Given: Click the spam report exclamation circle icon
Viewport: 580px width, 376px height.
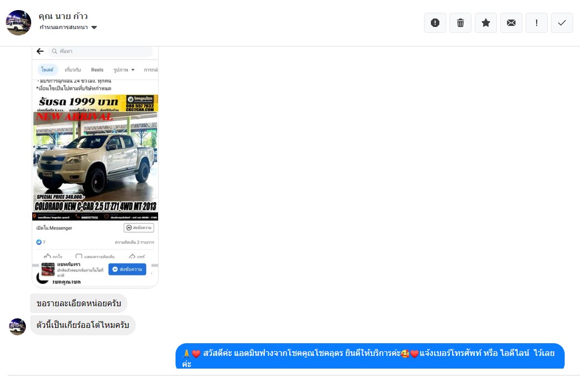Looking at the screenshot, I should (x=435, y=23).
